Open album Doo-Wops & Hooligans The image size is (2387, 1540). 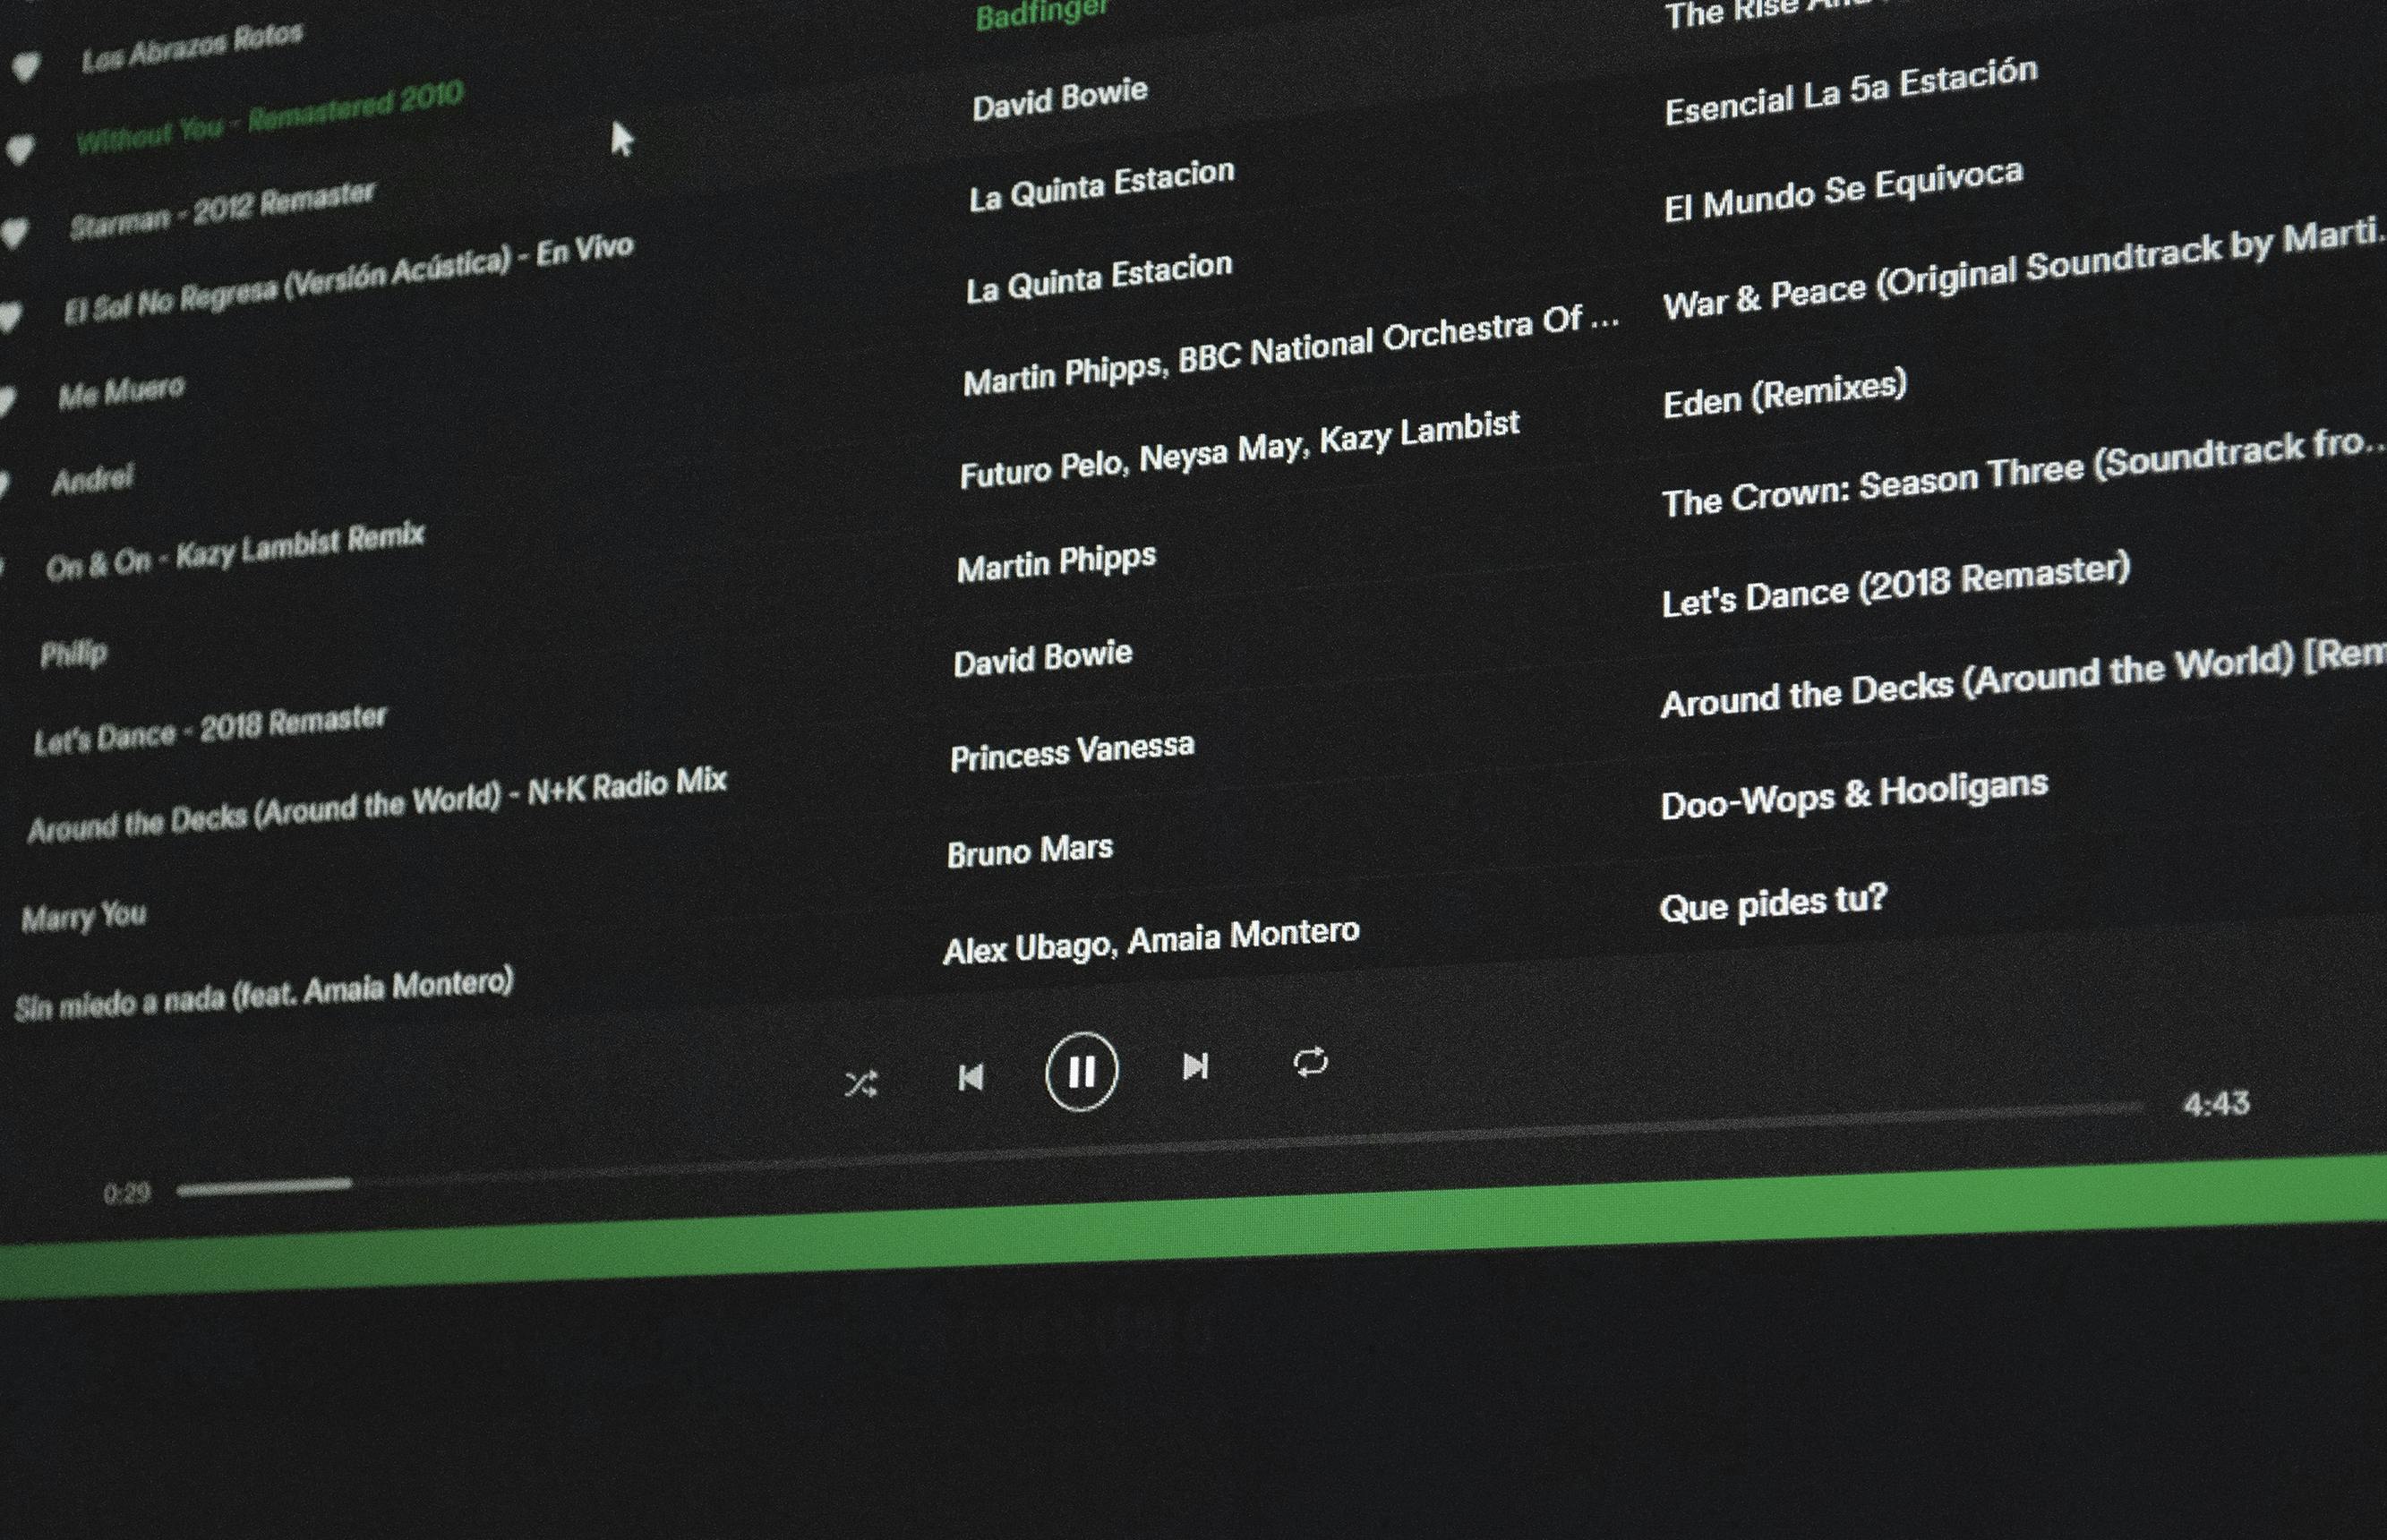pos(1853,794)
